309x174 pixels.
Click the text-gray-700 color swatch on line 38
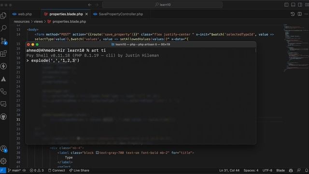coord(97,153)
